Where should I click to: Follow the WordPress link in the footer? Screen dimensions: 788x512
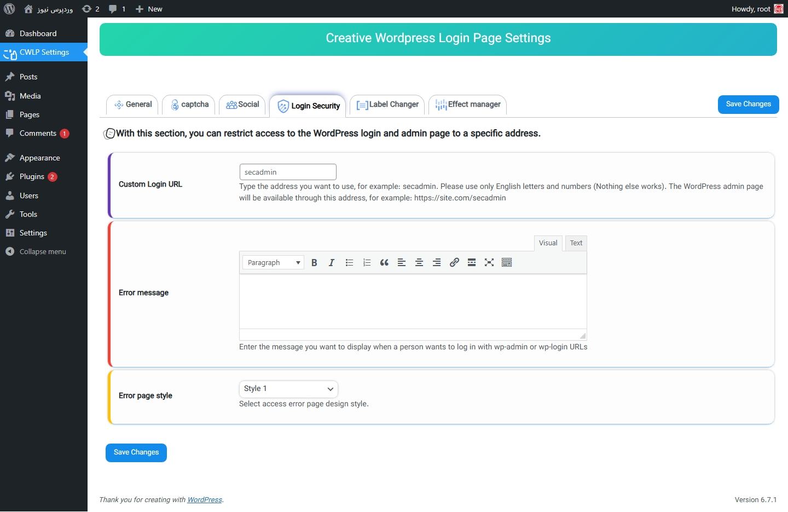pos(205,500)
